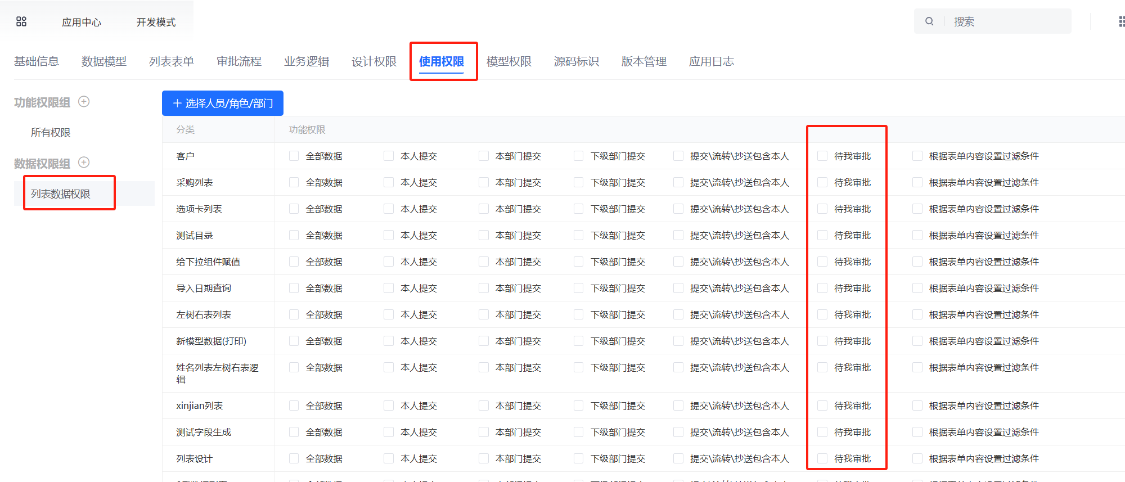Open the 版本管理 tab
1125x482 pixels.
point(644,61)
